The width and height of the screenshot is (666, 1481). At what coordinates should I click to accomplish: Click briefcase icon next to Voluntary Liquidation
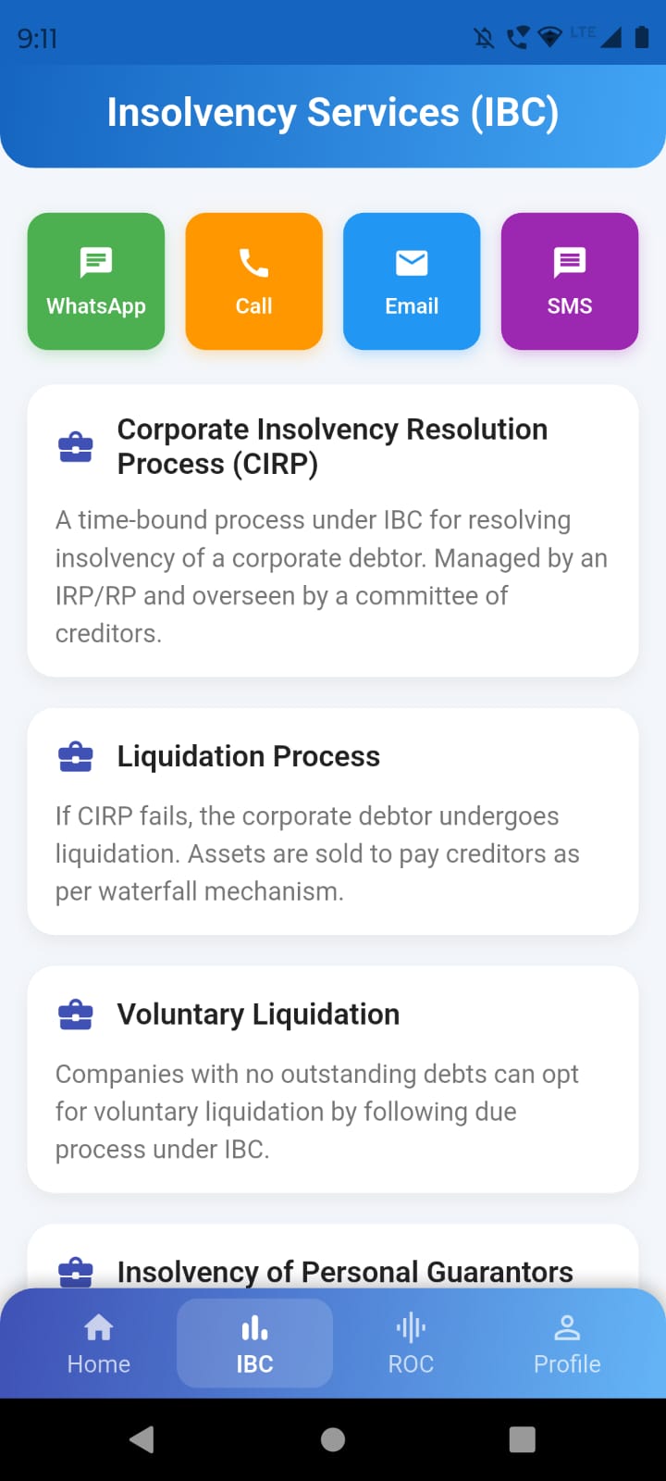(x=75, y=1014)
